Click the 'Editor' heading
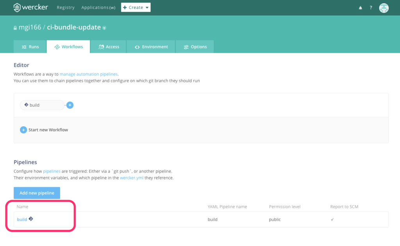Image resolution: width=400 pixels, height=246 pixels. (21, 65)
